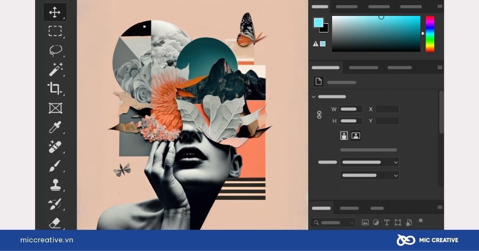This screenshot has height=251, width=479.
Task: Open the Color panel menu icon
Action: [x=440, y=6]
